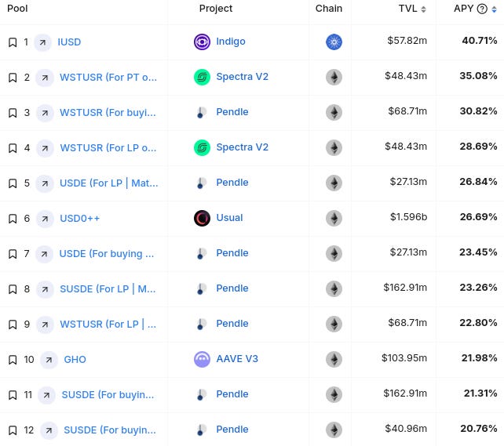Viewport: 504px width, 446px height.
Task: Open external link arrow for row 11 SUSDE
Action: pyautogui.click(x=46, y=395)
